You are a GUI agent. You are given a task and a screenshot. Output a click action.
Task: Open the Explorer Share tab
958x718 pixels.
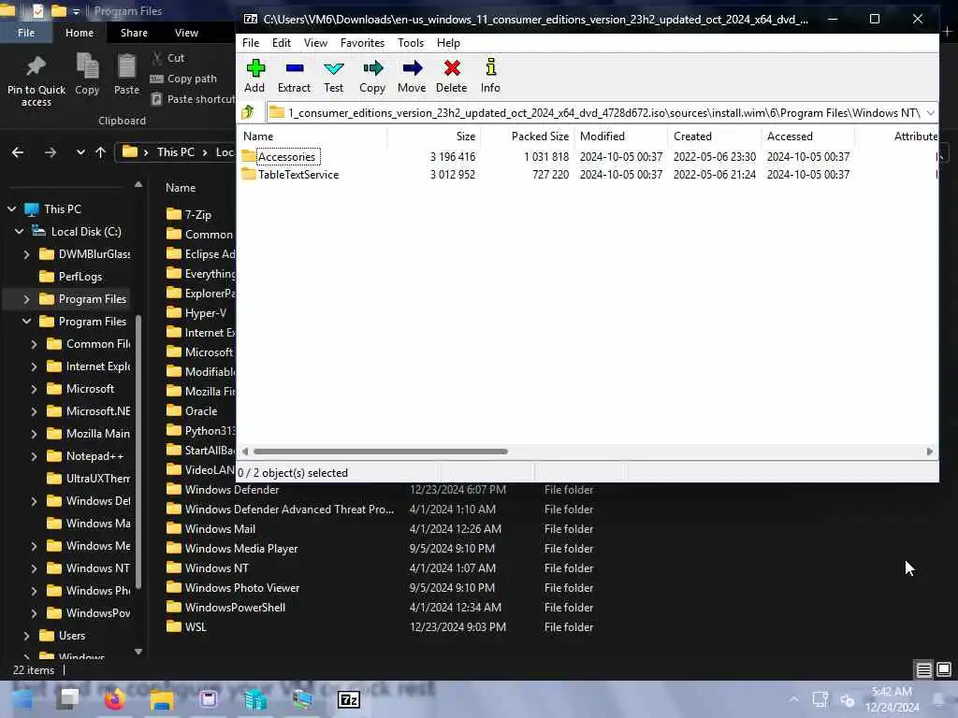coord(134,33)
